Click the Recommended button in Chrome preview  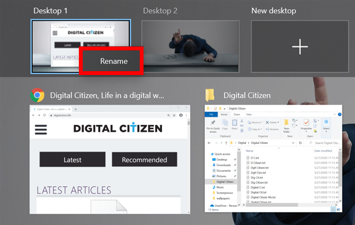145,160
